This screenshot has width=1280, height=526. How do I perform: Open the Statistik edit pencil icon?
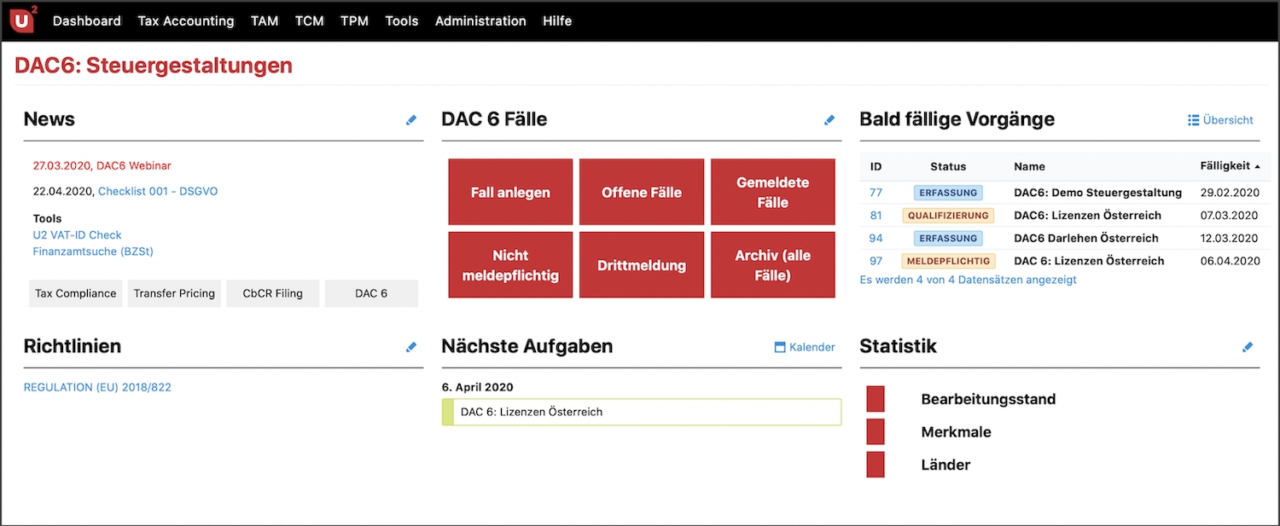[1248, 347]
